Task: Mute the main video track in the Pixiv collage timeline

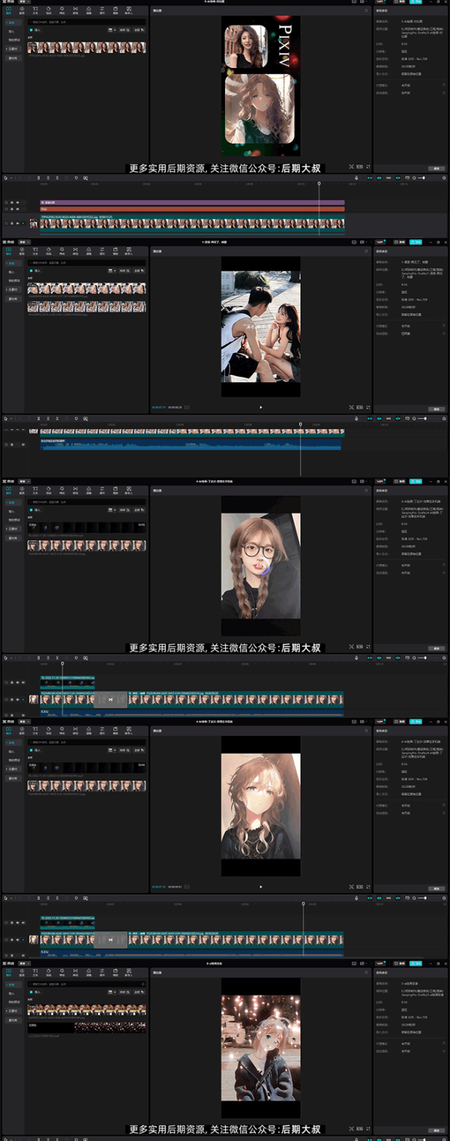Action: coord(23,224)
